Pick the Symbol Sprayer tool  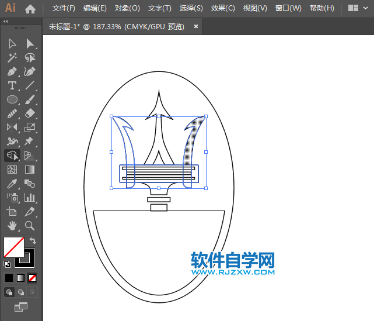pyautogui.click(x=12, y=198)
